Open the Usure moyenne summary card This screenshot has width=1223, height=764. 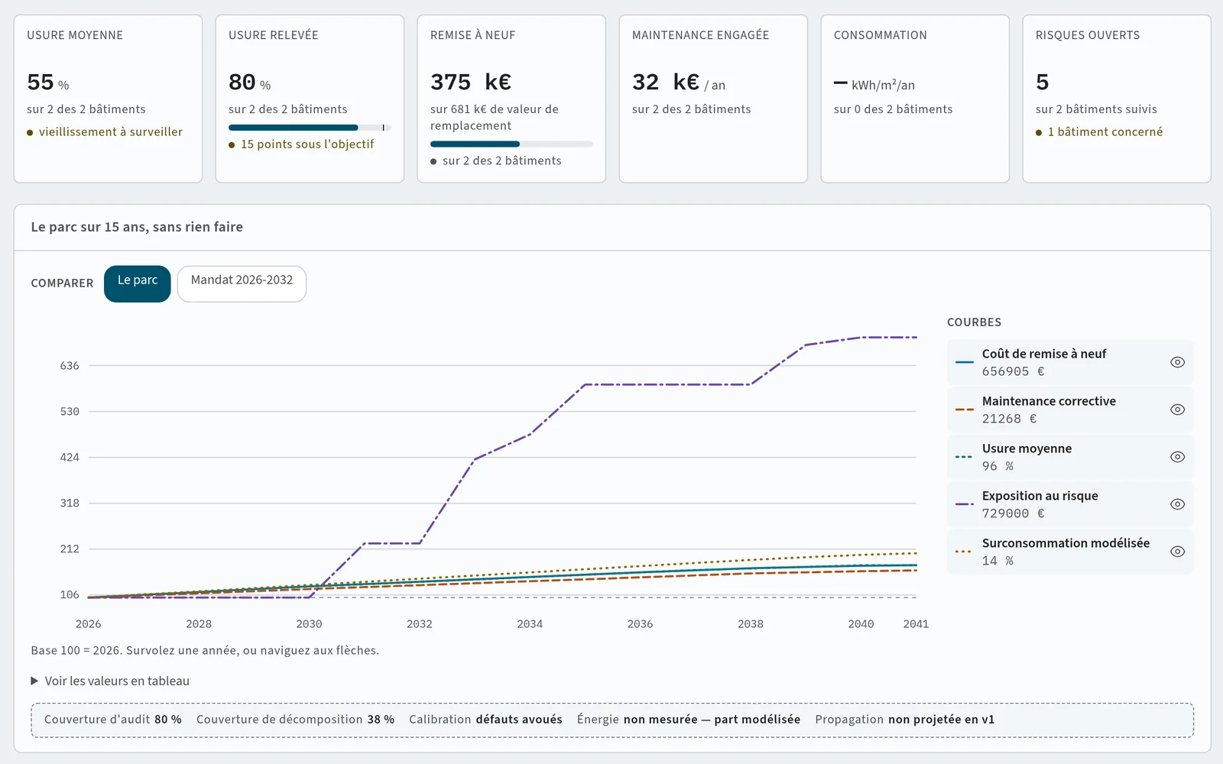pos(108,99)
